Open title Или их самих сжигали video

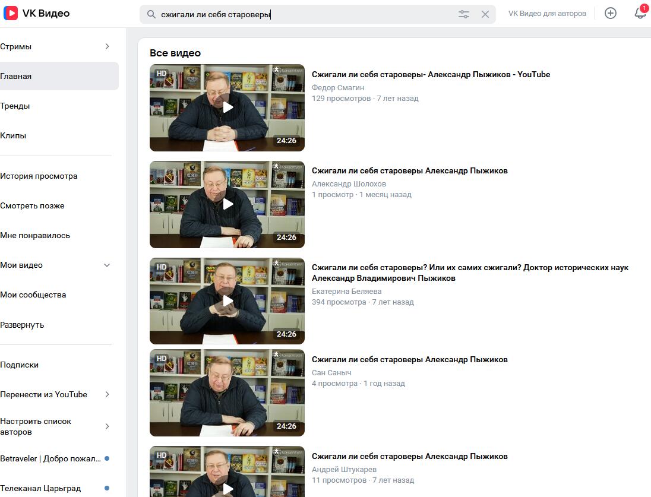(470, 273)
